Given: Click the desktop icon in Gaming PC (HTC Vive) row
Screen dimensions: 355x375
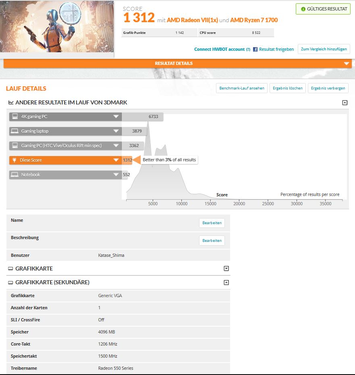Looking at the screenshot, I should tap(15, 146).
